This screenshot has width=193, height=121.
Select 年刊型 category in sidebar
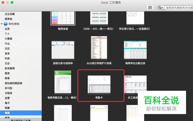[8, 88]
